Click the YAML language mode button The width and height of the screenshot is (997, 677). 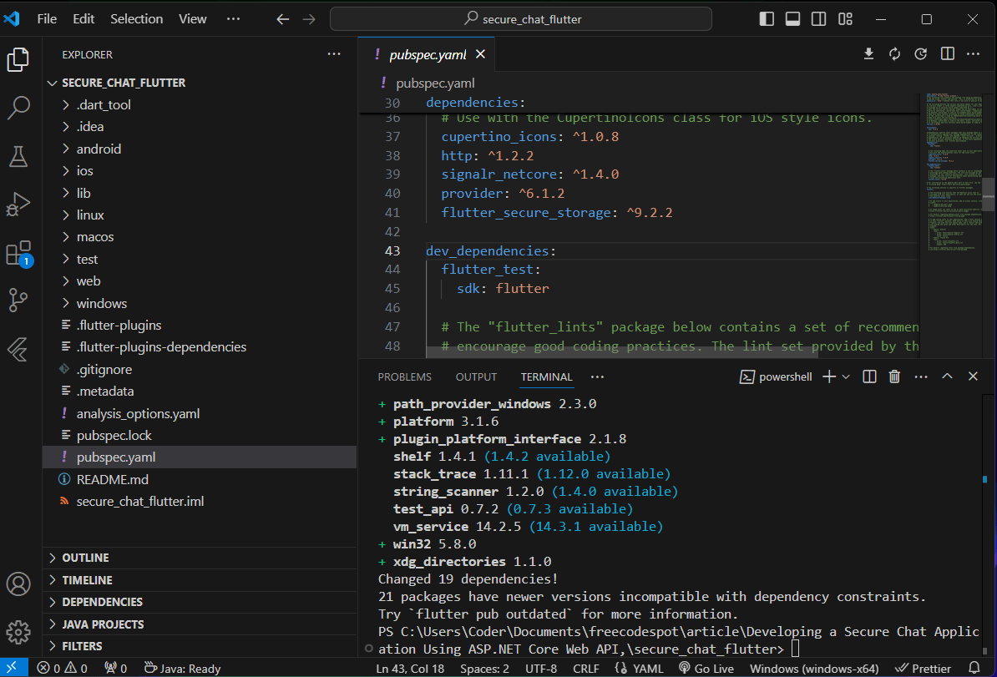click(x=639, y=668)
